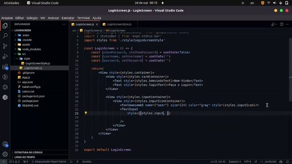Split the editor with split icon
292x164 pixels.
pos(282,24)
